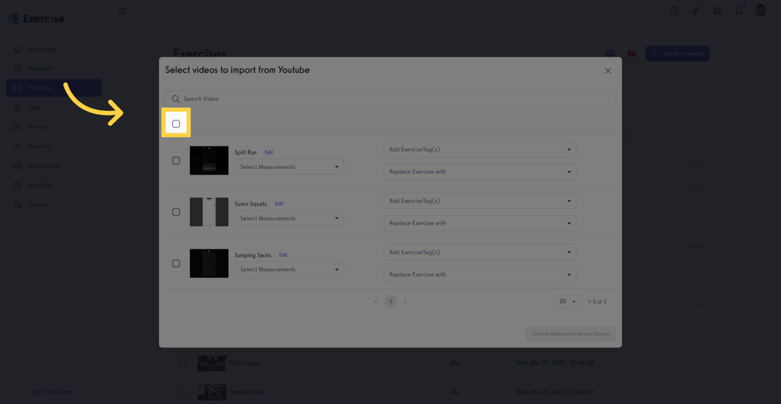Open the apps grid icon in the header
Image resolution: width=781 pixels, height=404 pixels.
(x=717, y=11)
